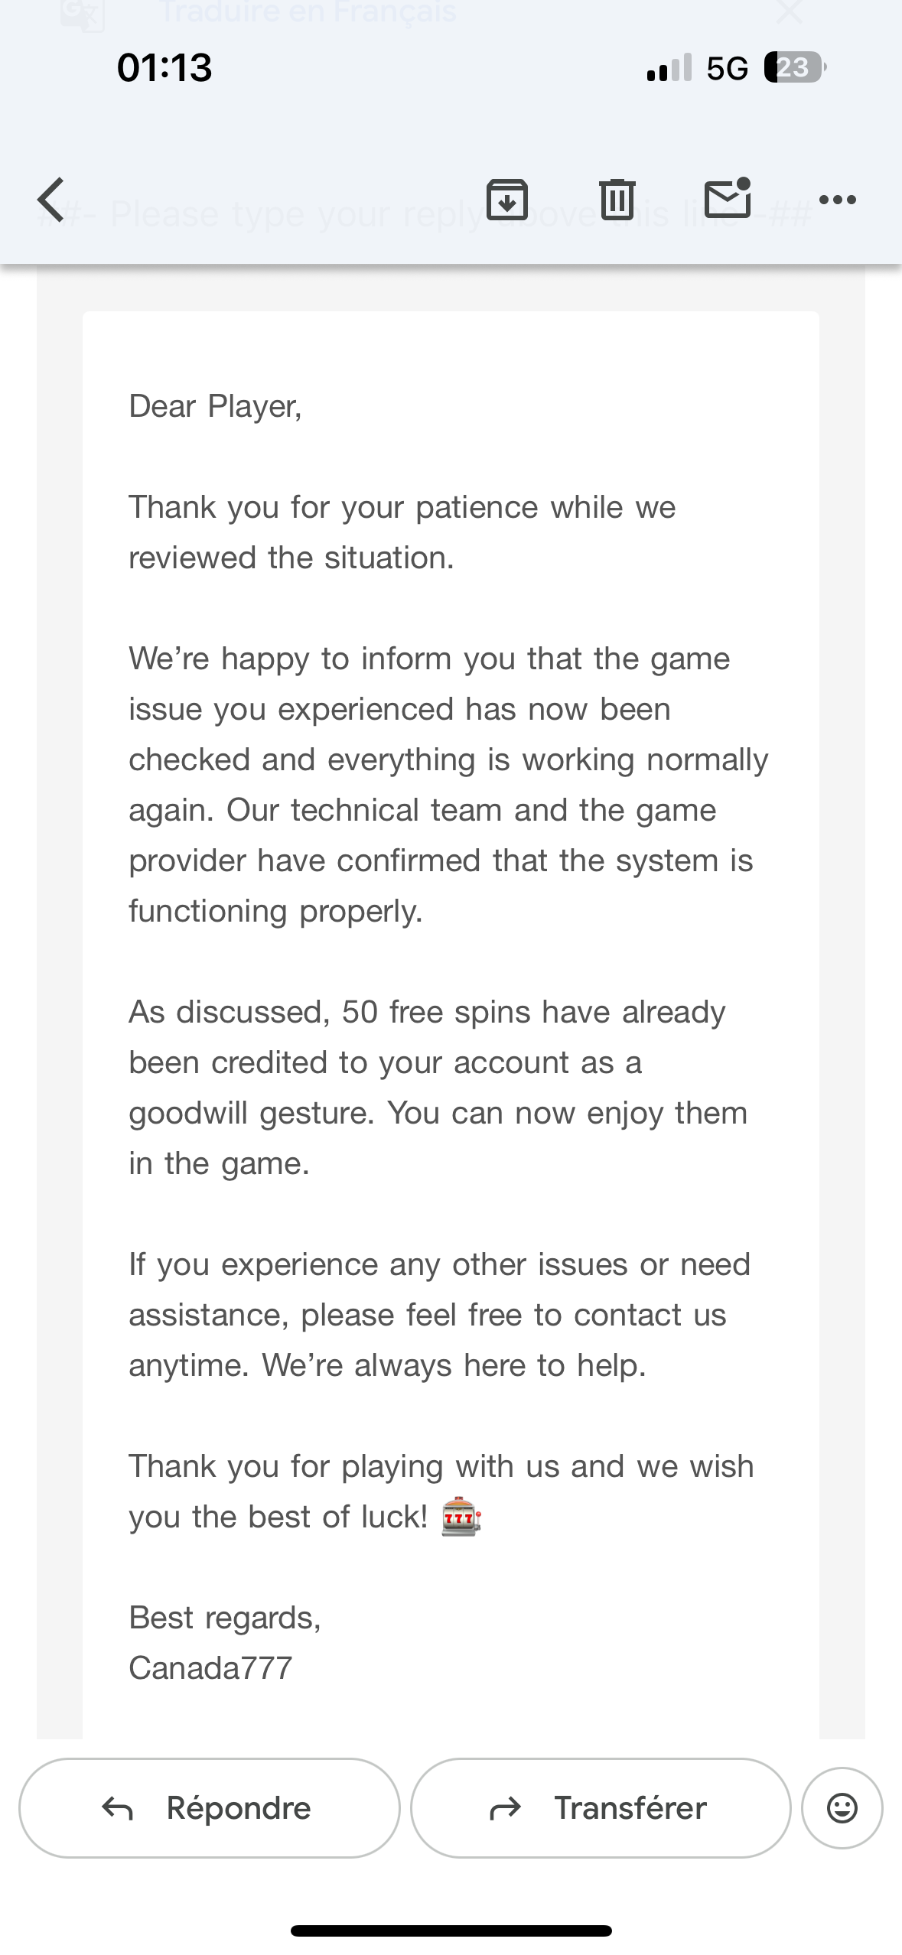Dismiss the translate banner with its X
The width and height of the screenshot is (902, 1955).
pos(789,12)
